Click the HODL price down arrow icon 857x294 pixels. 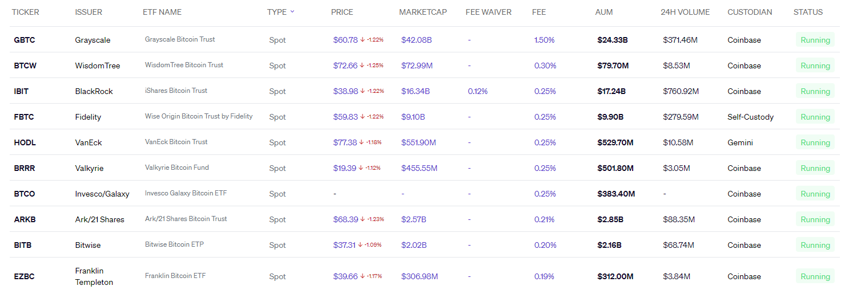(363, 142)
